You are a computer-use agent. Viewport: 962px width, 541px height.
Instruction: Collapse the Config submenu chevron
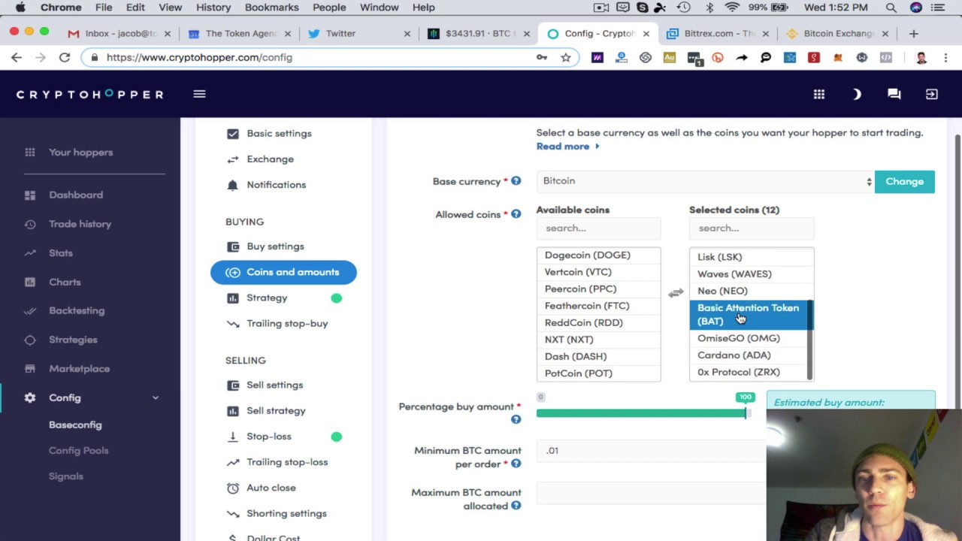click(x=156, y=397)
